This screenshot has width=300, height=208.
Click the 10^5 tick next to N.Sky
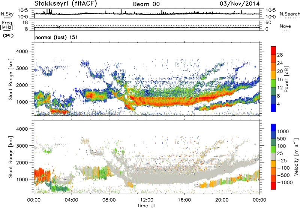[23, 11]
